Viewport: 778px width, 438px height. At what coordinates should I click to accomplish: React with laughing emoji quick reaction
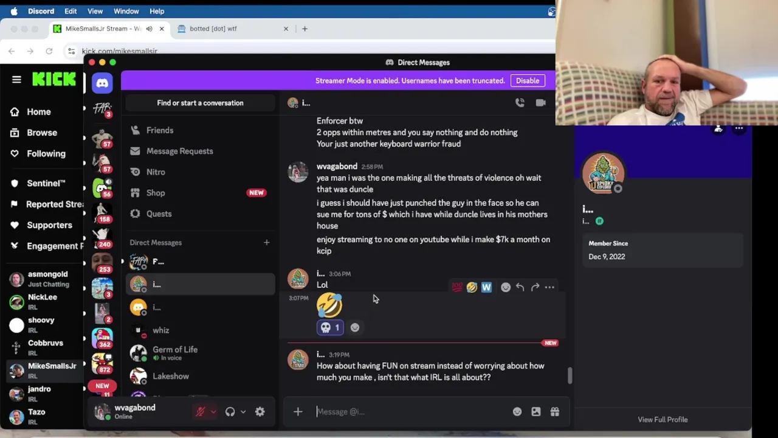[472, 287]
